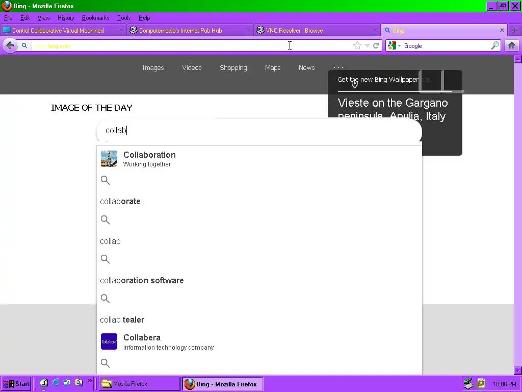This screenshot has height=392, width=522.
Task: Go back with the Firefox back arrow
Action: click(x=10, y=45)
